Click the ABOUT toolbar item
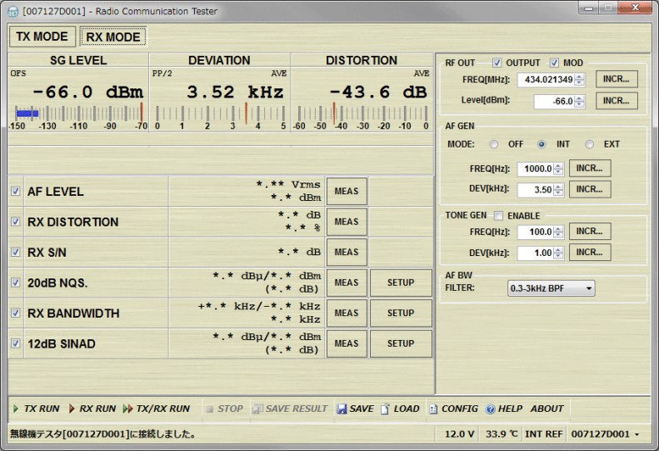This screenshot has width=659, height=451. coord(547,408)
